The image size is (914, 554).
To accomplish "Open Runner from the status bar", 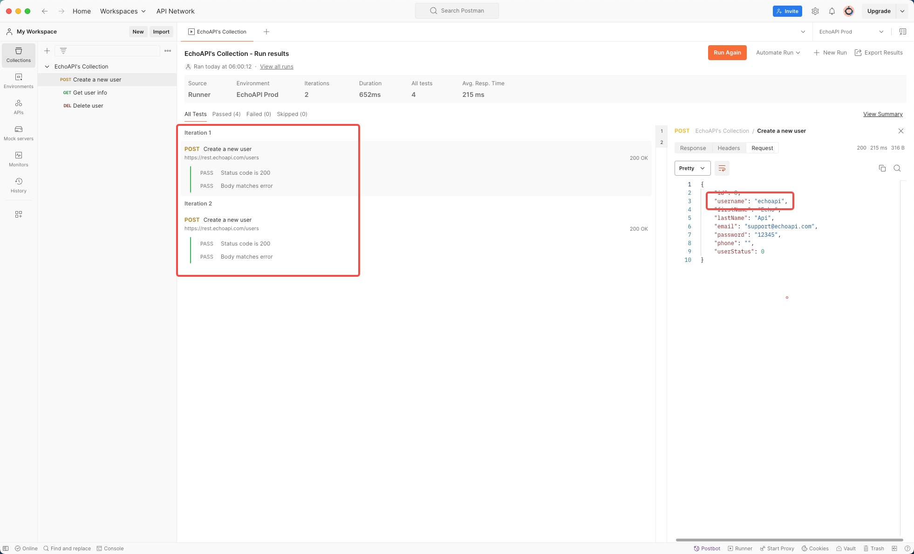I will [740, 548].
